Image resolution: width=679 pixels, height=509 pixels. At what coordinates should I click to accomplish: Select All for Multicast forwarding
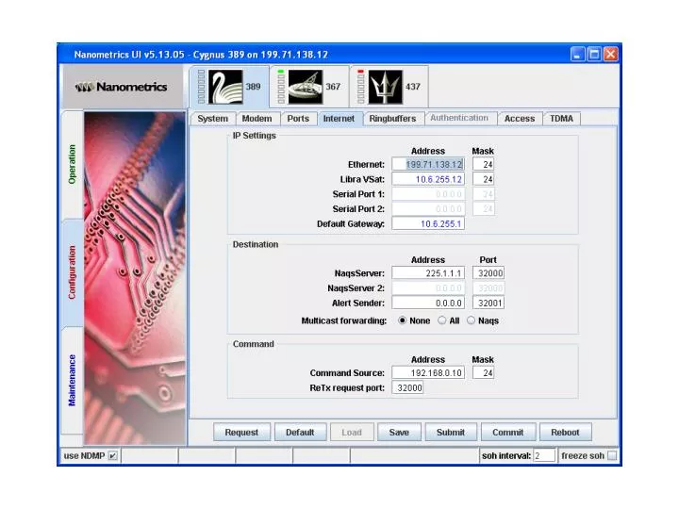coord(441,320)
